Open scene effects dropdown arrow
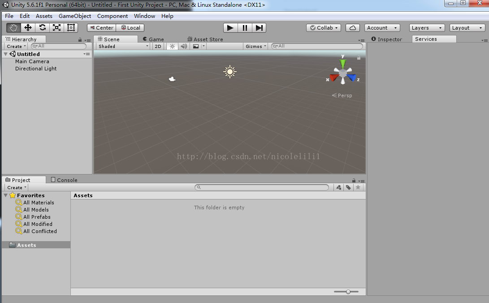The width and height of the screenshot is (489, 303). pos(203,46)
